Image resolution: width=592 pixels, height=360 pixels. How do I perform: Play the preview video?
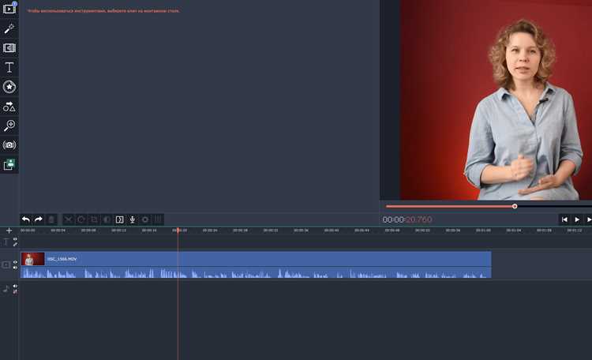point(577,219)
